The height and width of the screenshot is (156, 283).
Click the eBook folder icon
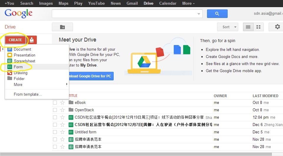71,102
